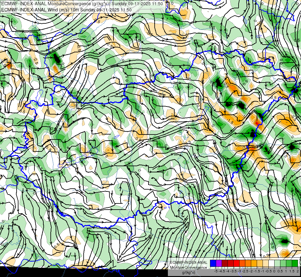Screen dimensions: 301x277
Task: Click the Wind (m/s) 10m title line
Action: (x=66, y=10)
